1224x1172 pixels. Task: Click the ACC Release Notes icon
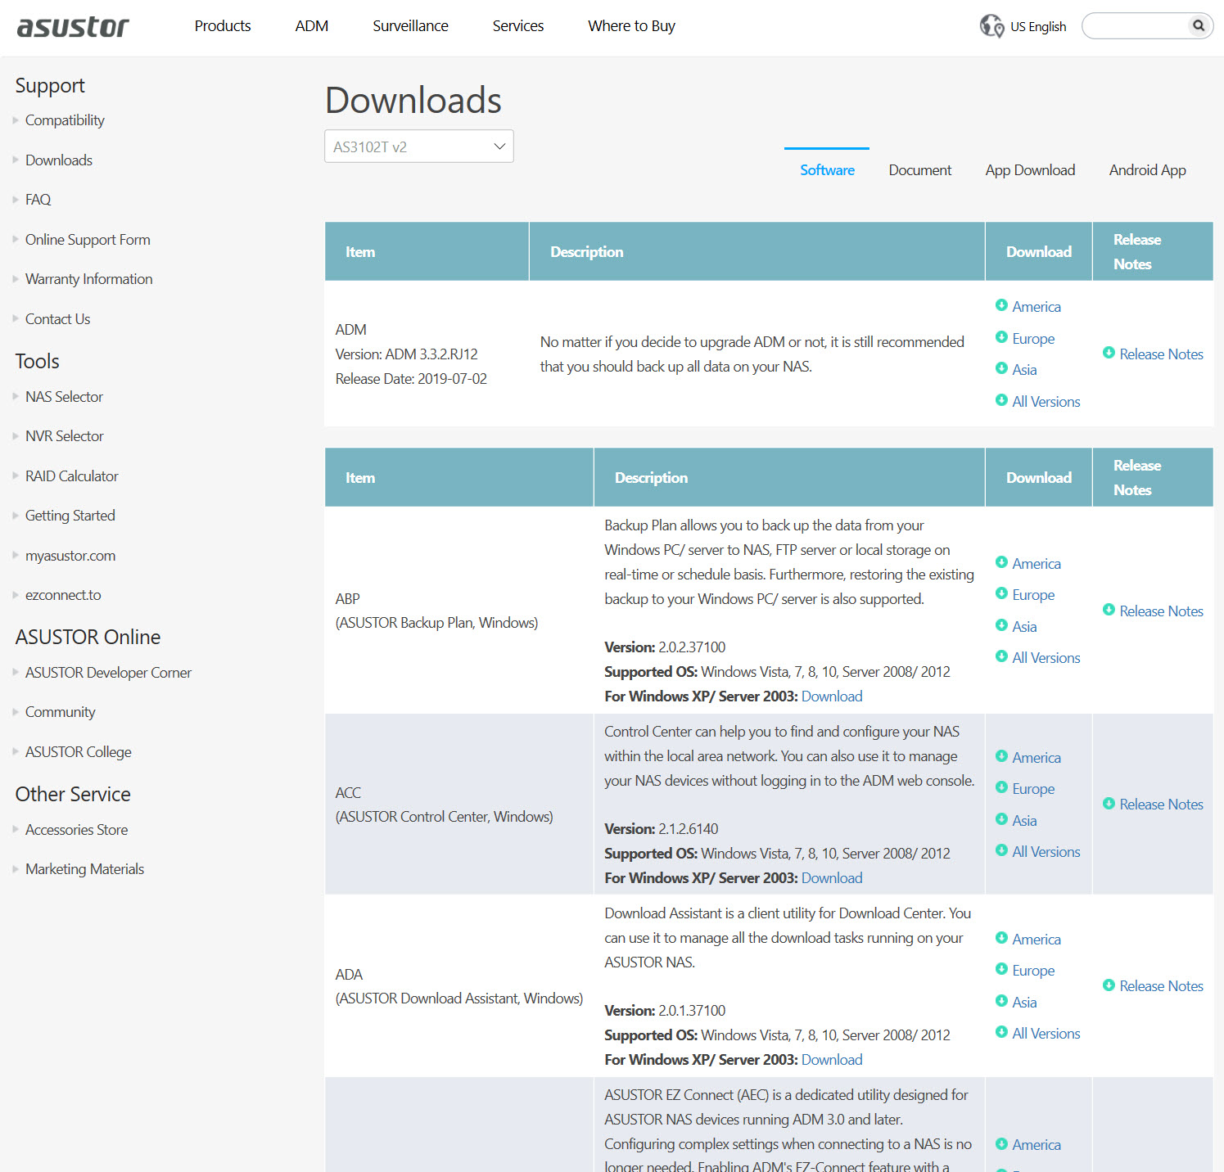(1109, 804)
